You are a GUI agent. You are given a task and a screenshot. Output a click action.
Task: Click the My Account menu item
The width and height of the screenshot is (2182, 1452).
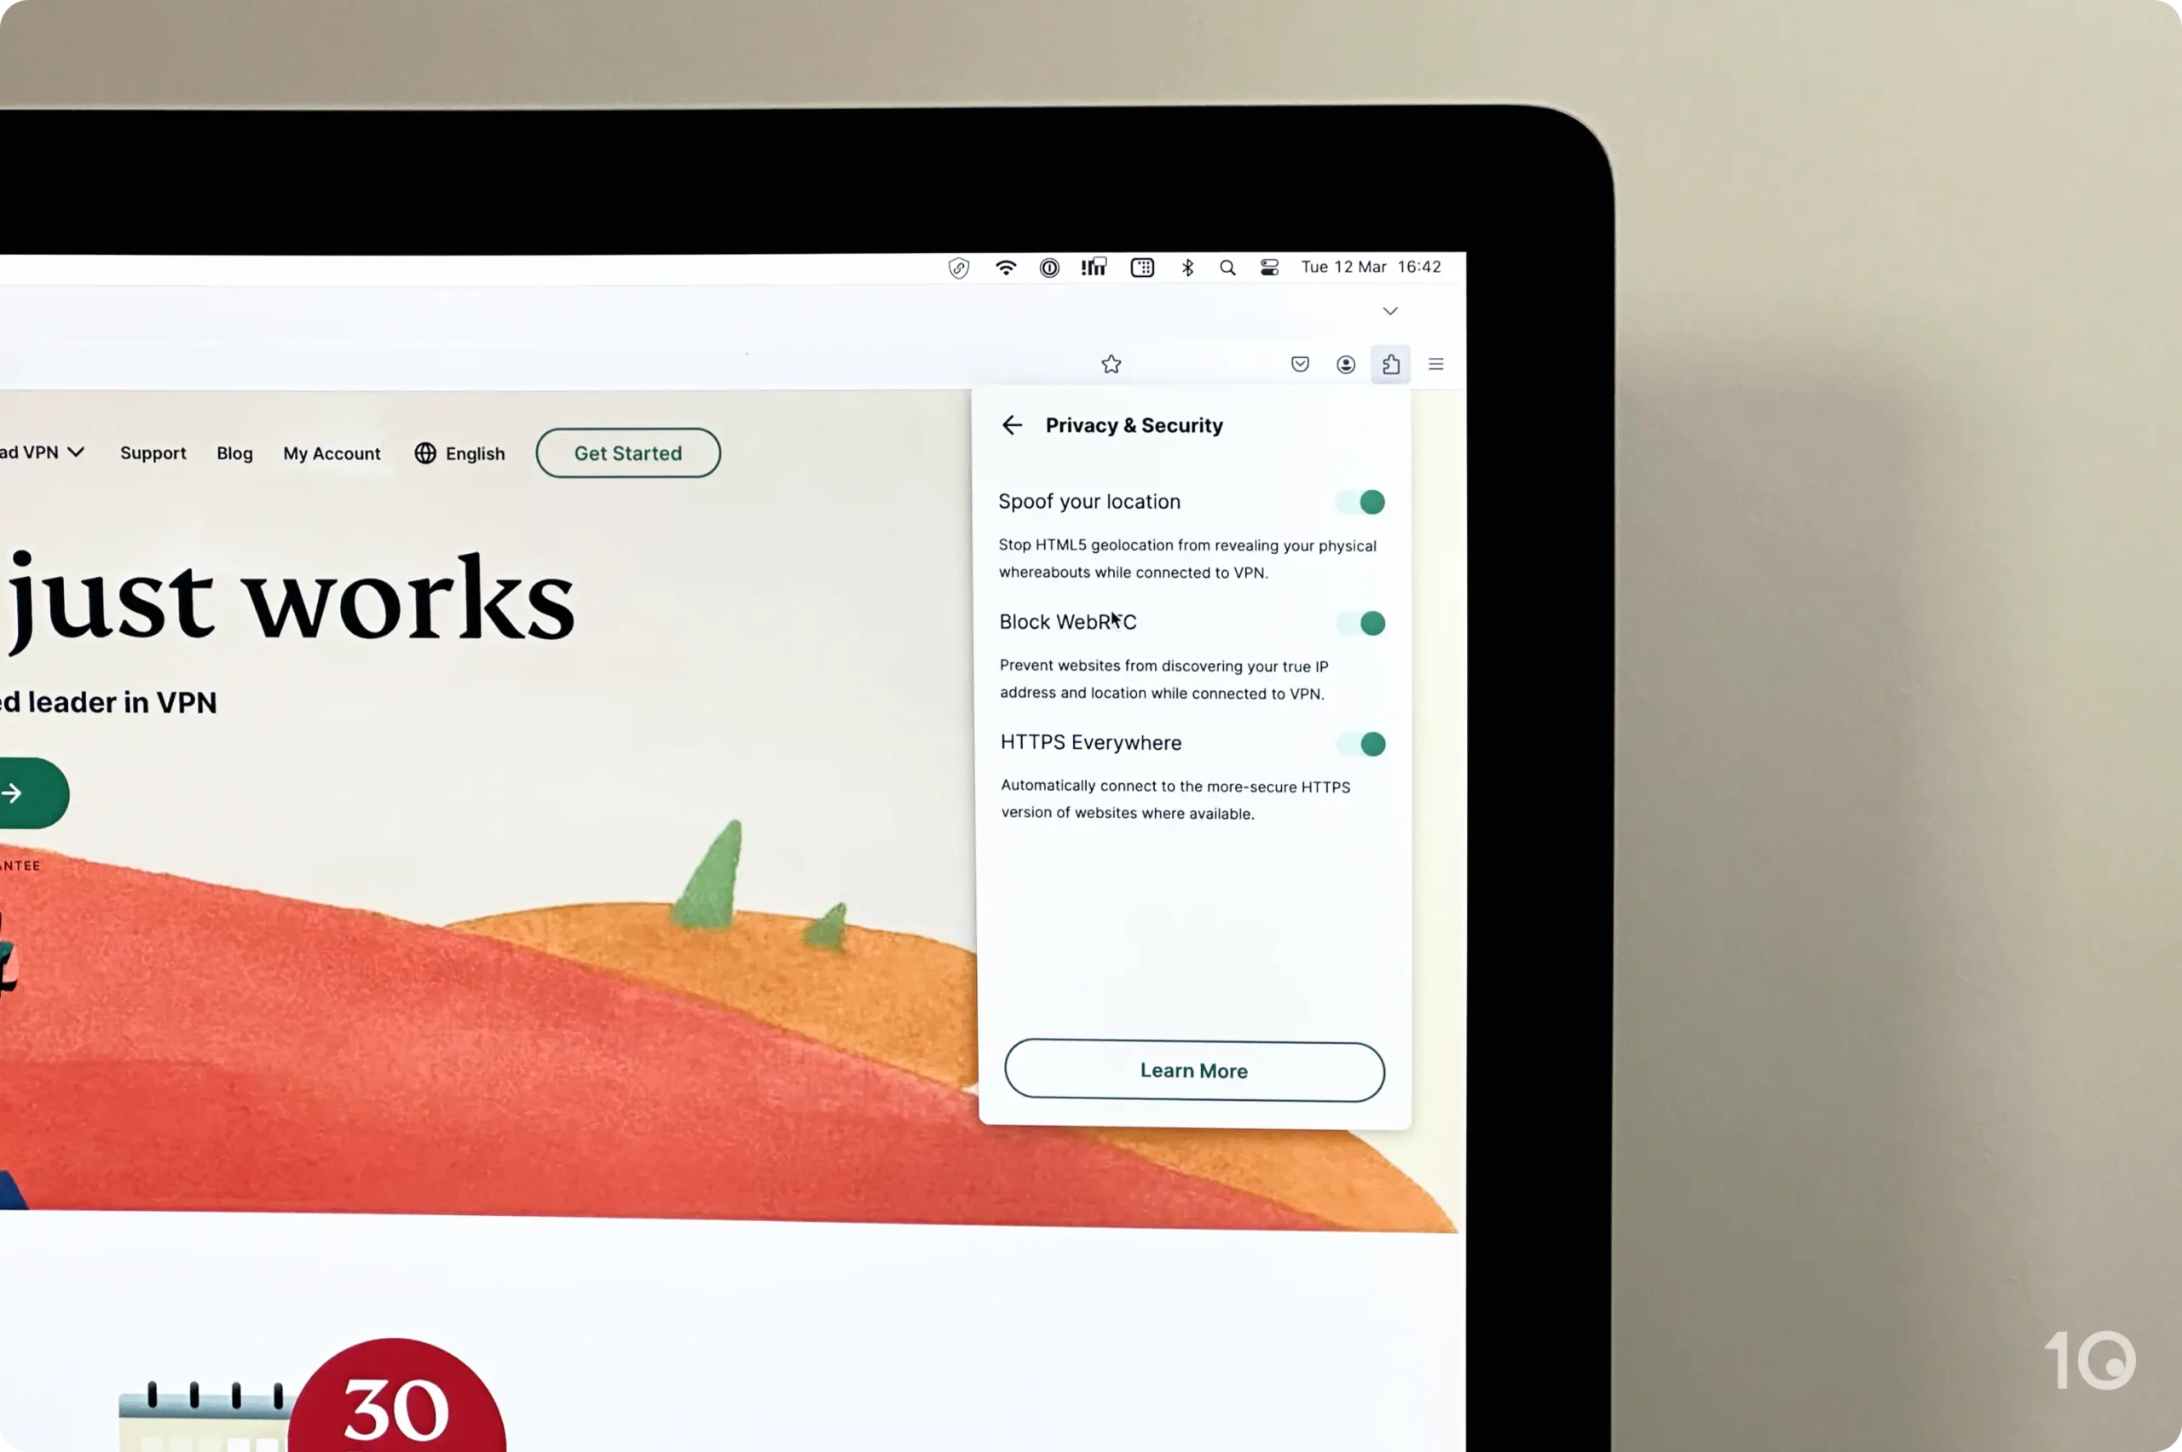point(331,452)
